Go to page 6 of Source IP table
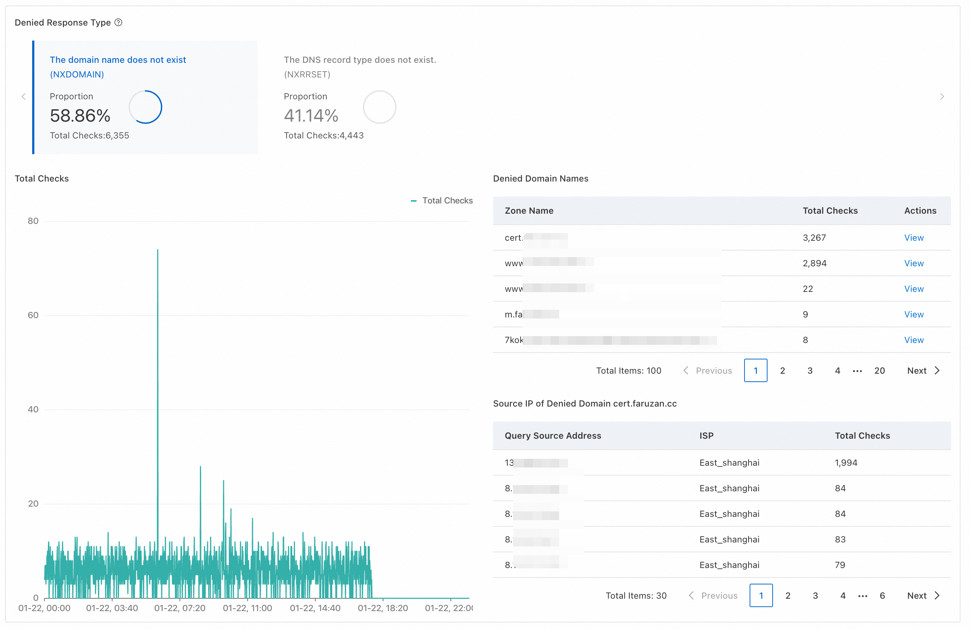Screen dimensions: 970x629 (882, 596)
